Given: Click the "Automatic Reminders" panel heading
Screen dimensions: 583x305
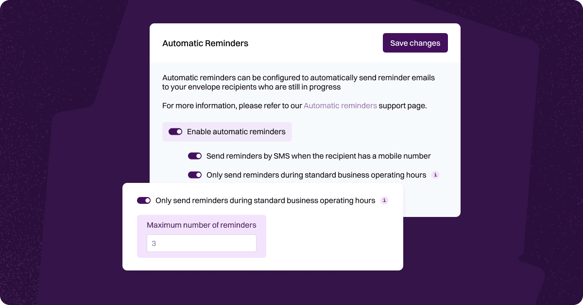Looking at the screenshot, I should [205, 43].
